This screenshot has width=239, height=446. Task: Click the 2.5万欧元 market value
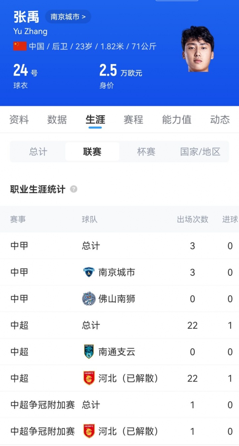tap(118, 71)
